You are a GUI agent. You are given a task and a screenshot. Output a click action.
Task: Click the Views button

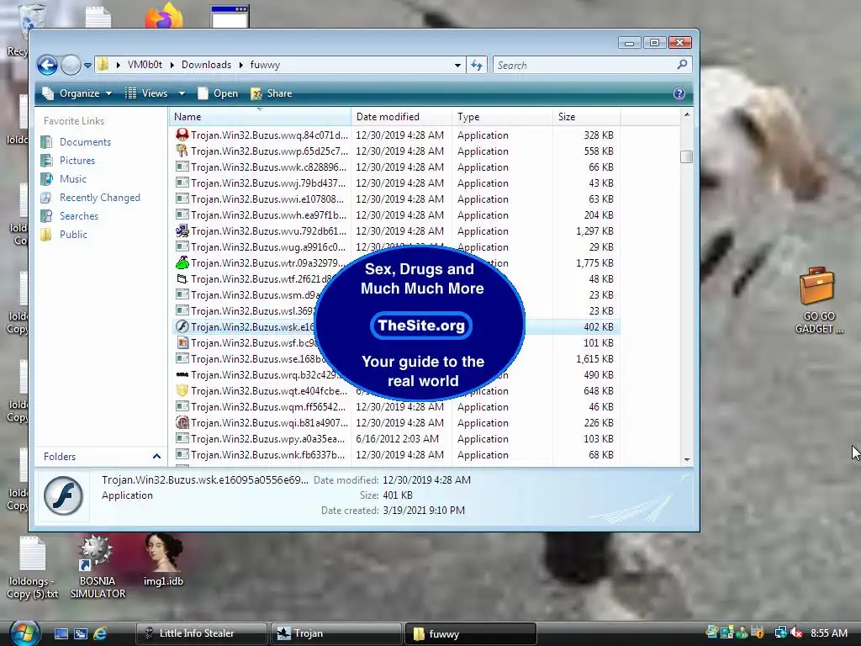point(146,93)
